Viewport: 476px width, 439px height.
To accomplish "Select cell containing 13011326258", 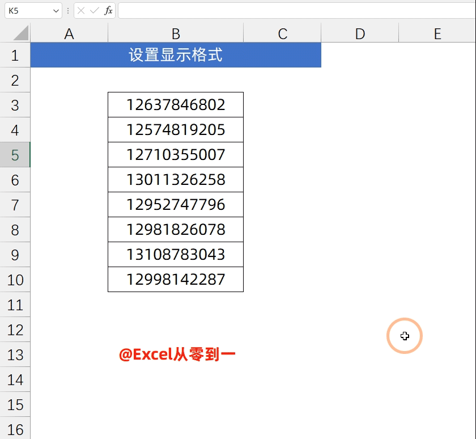I will tap(176, 180).
